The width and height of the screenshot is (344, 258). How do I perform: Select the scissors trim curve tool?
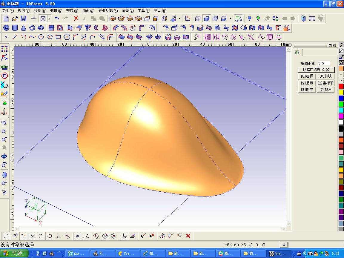[84, 37]
